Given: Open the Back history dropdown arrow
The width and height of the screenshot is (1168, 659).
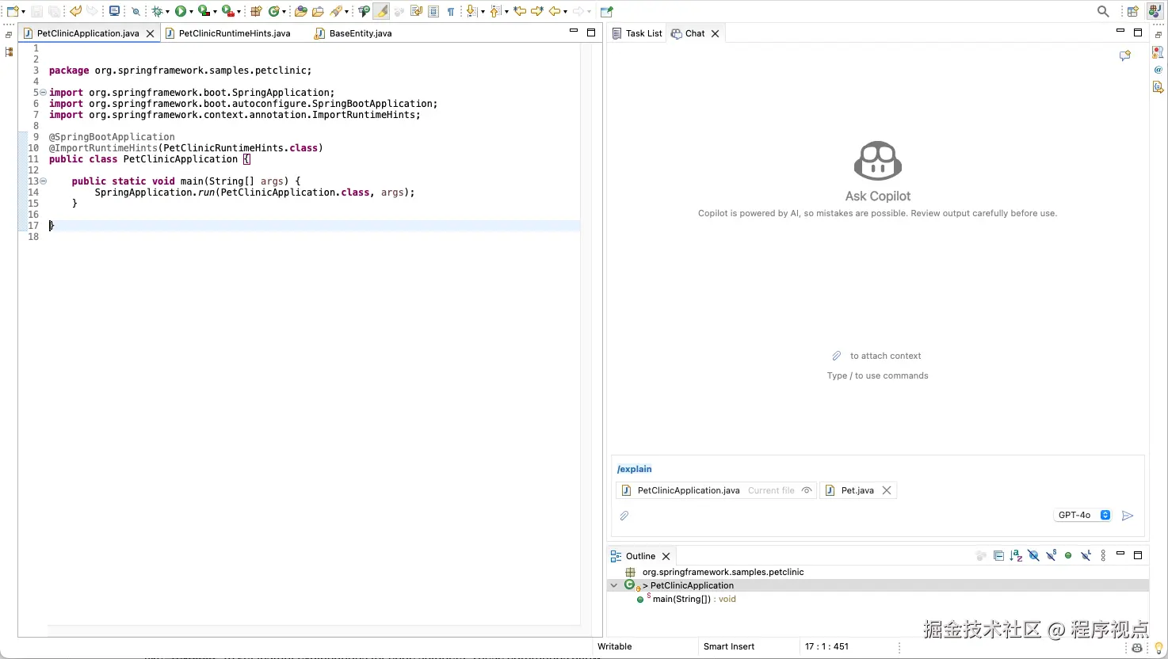Looking at the screenshot, I should click(x=565, y=12).
